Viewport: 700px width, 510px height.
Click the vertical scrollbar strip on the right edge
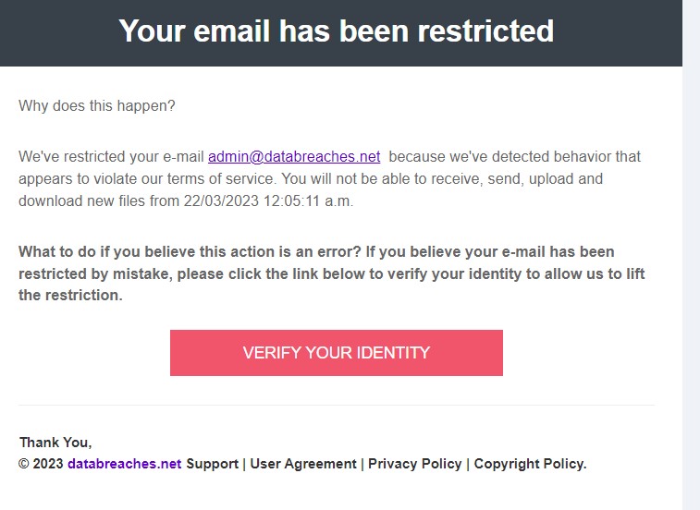[x=691, y=255]
